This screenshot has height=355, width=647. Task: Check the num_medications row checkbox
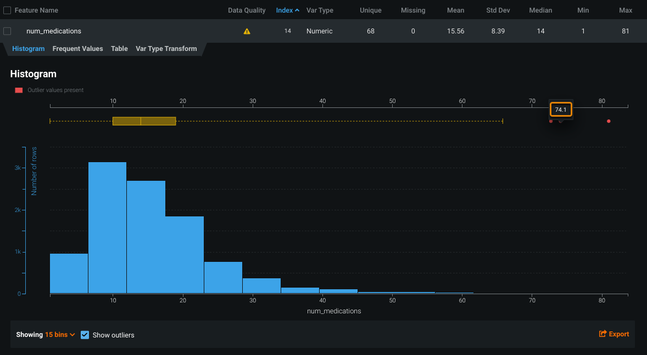[x=7, y=31]
